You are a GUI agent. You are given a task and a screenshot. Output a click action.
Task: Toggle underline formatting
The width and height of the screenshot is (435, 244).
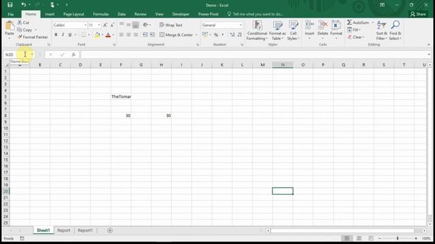(70, 35)
